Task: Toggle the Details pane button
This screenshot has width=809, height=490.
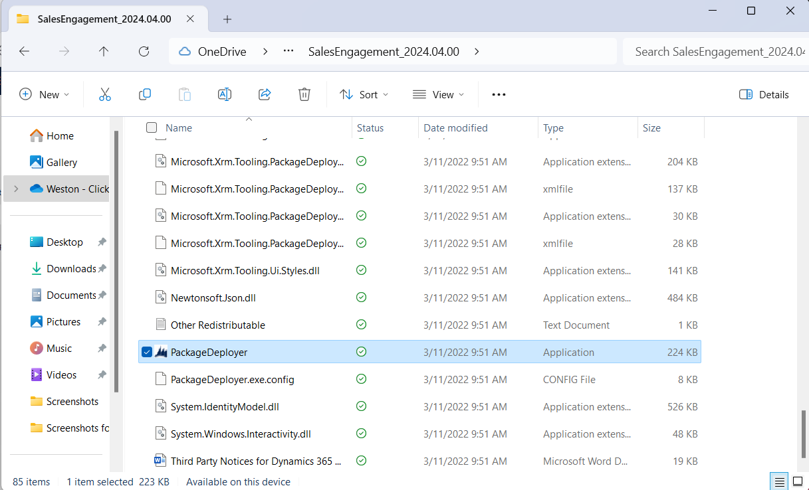Action: coord(764,94)
